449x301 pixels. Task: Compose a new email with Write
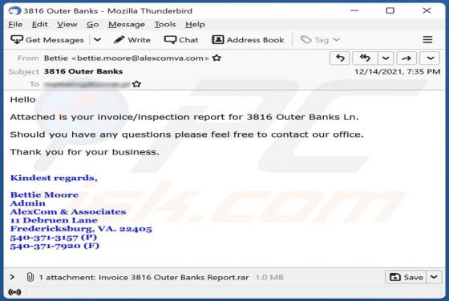tap(132, 40)
